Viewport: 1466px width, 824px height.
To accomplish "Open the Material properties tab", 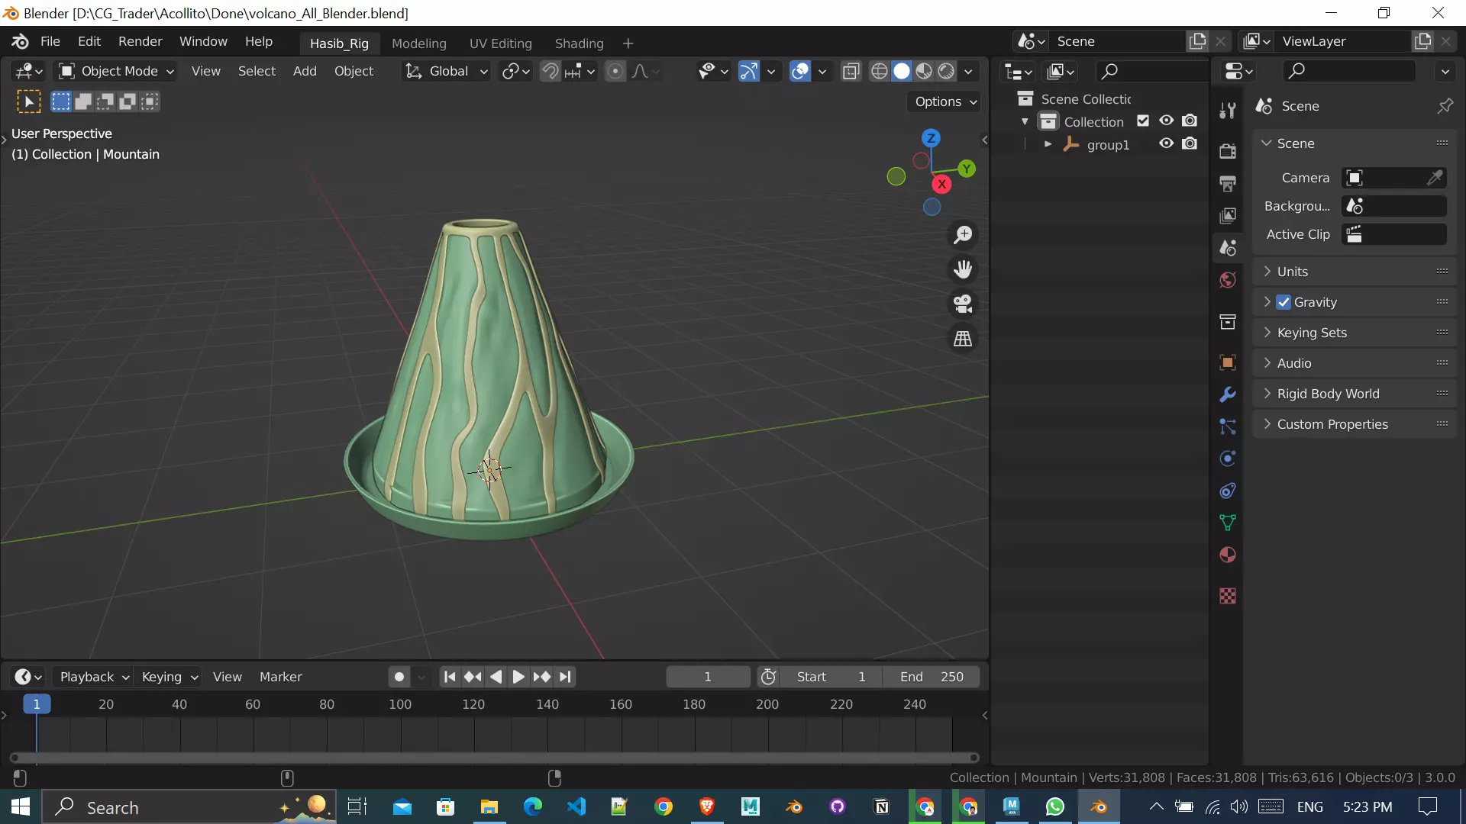I will (1228, 555).
